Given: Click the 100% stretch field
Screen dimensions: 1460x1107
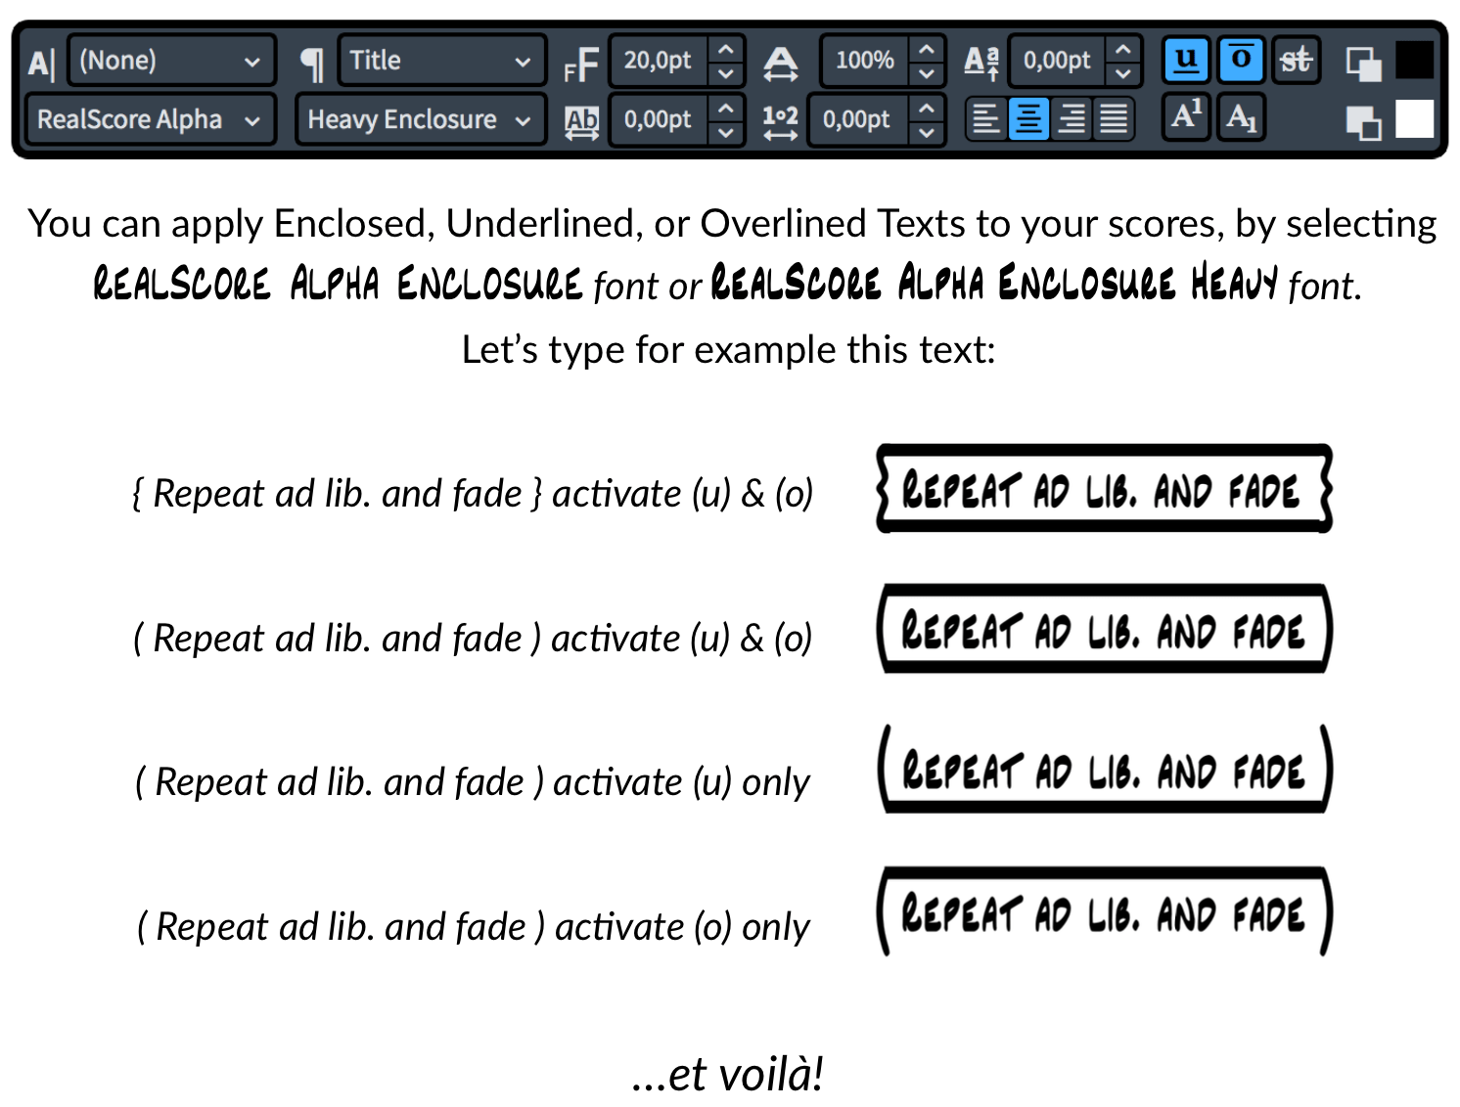Looking at the screenshot, I should point(864,61).
